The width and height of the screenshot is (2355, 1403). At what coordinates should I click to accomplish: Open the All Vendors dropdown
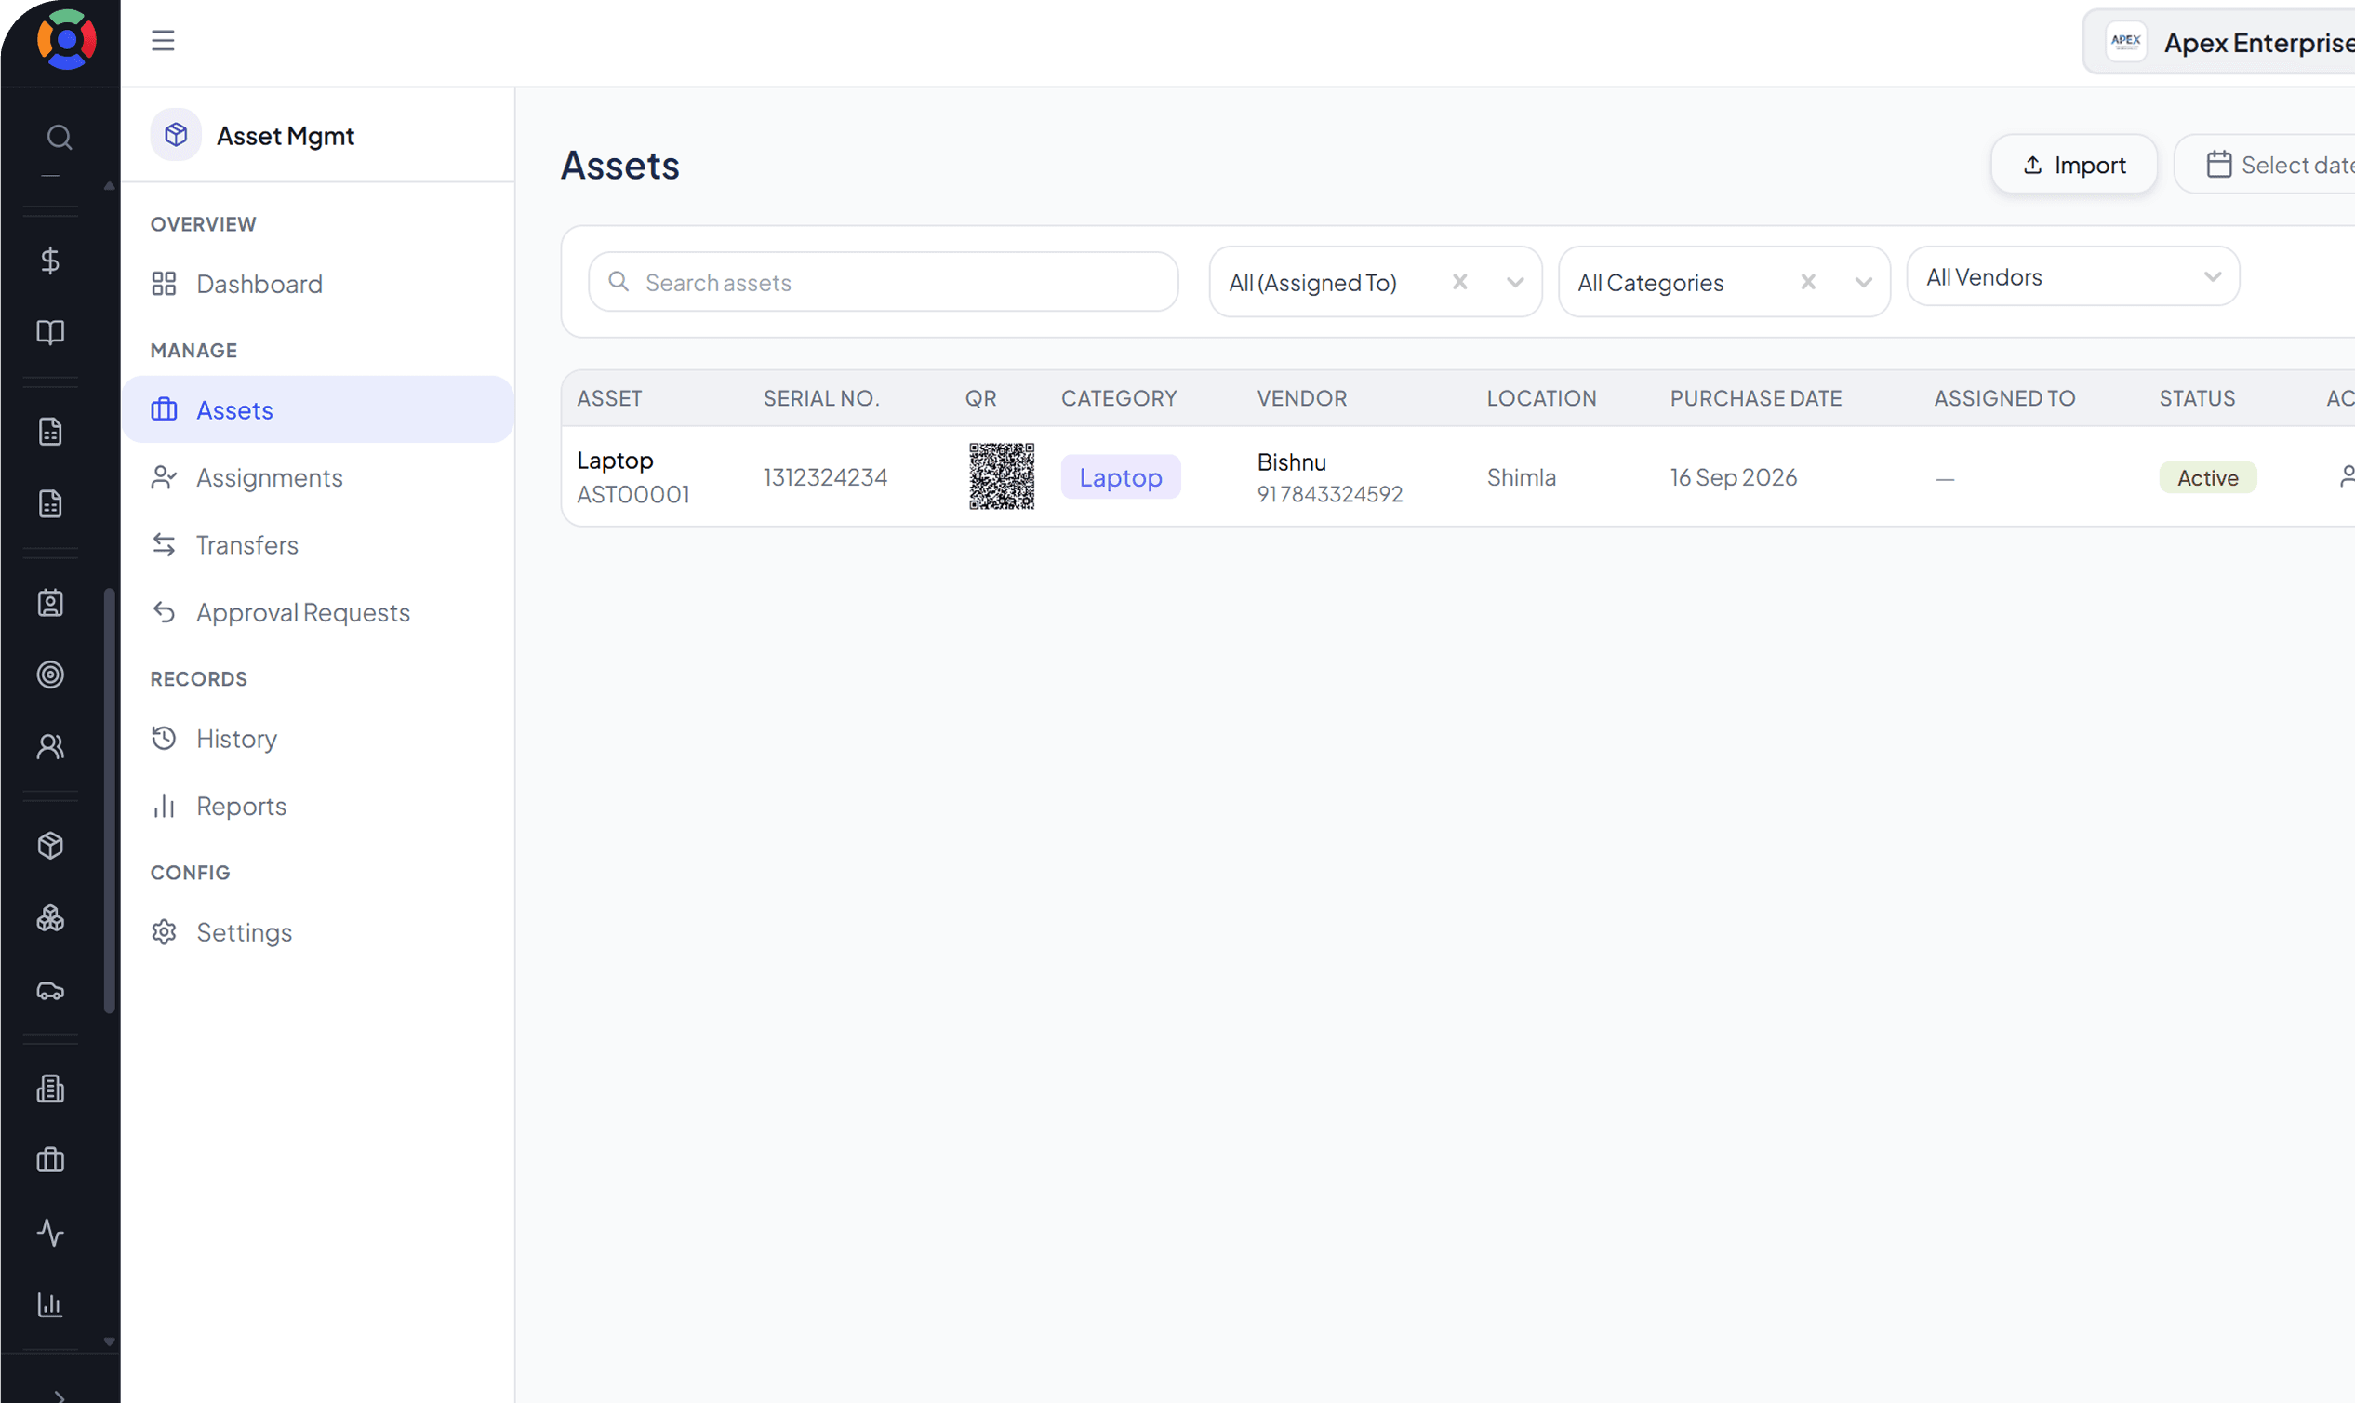2072,276
